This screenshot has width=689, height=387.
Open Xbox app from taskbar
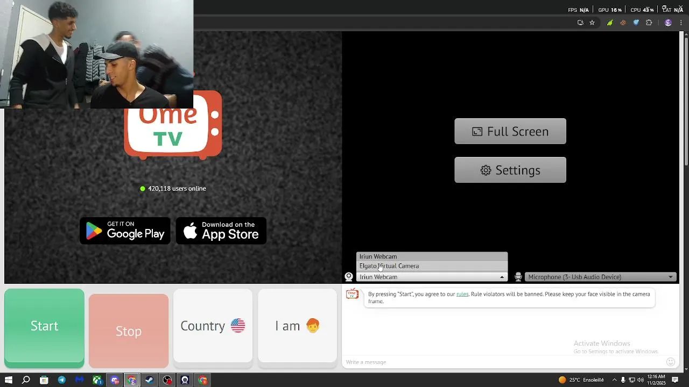[x=97, y=380]
